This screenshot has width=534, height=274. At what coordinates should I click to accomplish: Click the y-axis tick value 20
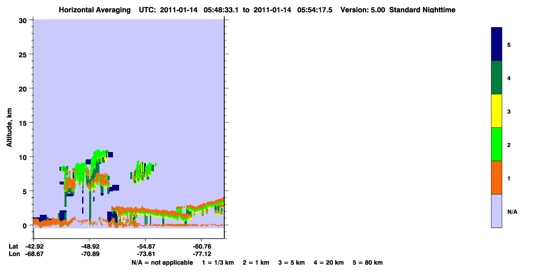pos(24,88)
